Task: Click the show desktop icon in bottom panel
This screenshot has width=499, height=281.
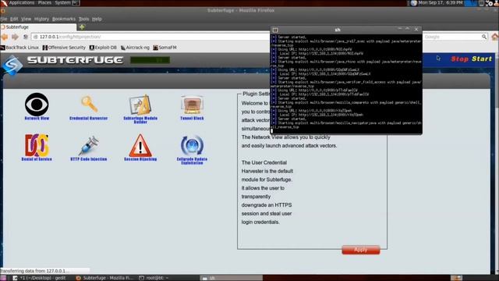Action: click(2, 278)
